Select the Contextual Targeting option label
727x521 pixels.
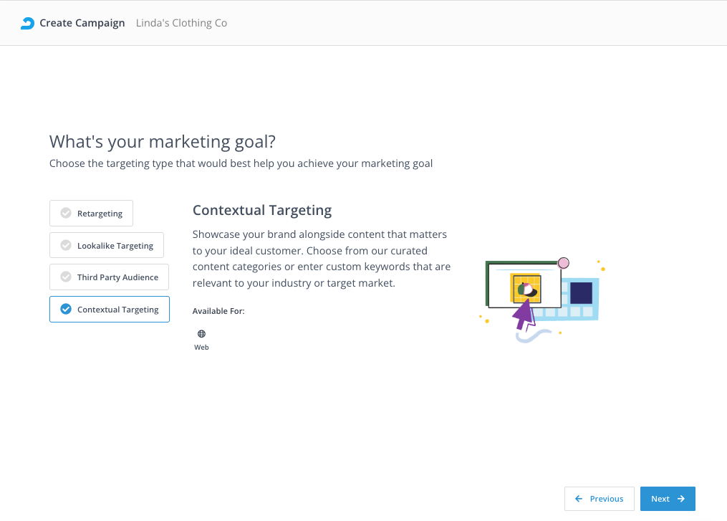pyautogui.click(x=117, y=310)
